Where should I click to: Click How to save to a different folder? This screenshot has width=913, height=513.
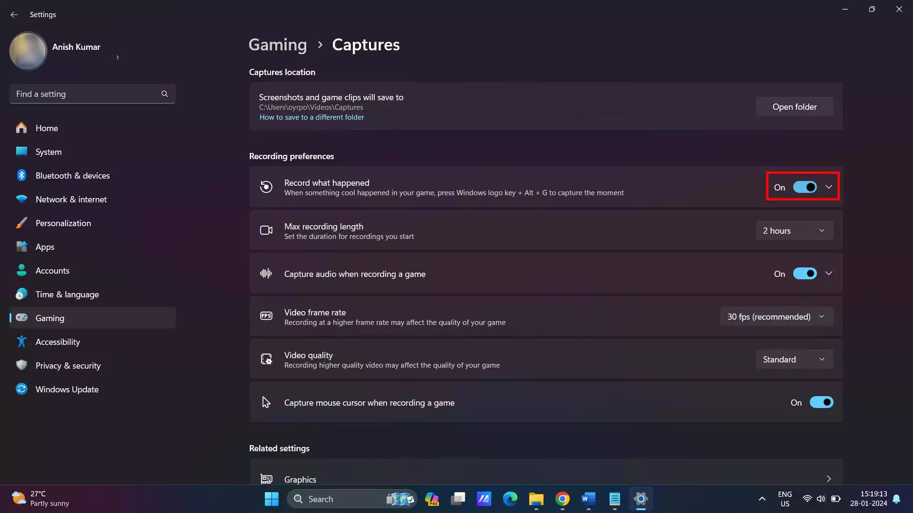point(311,117)
